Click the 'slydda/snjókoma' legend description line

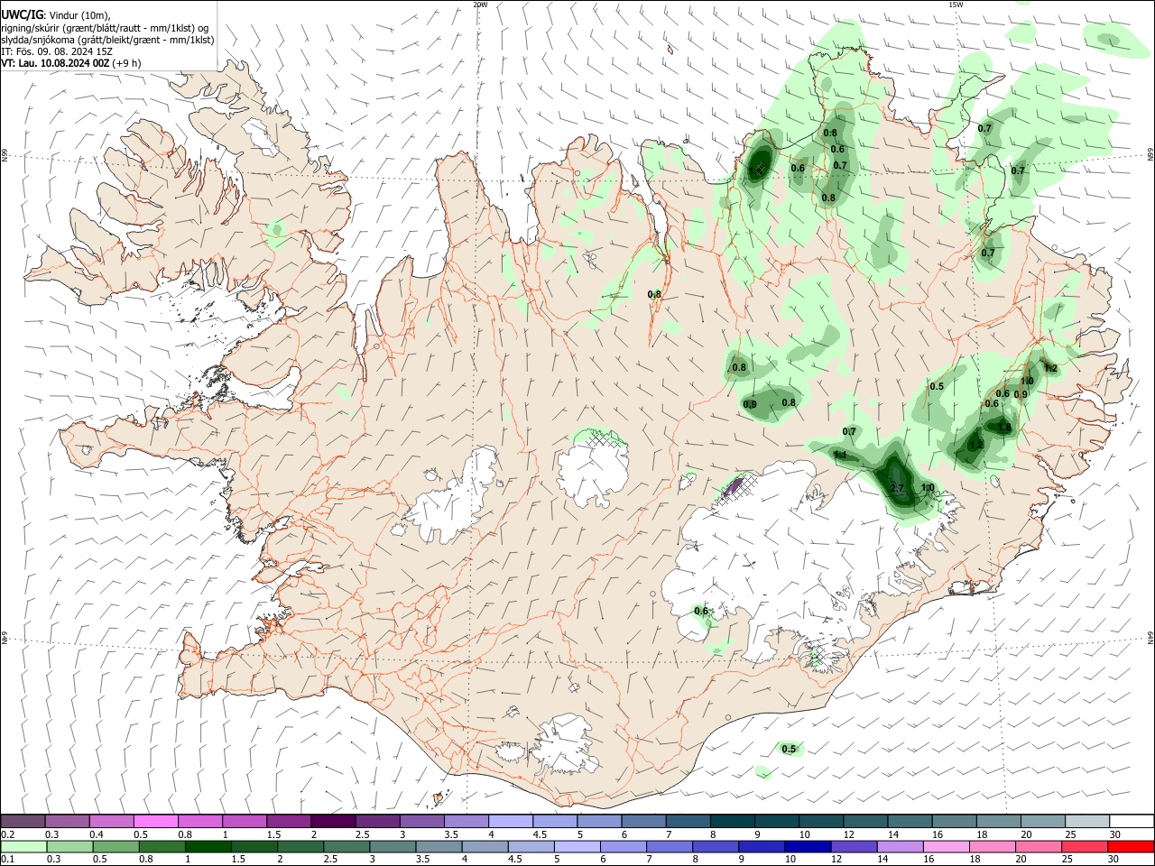(x=107, y=40)
